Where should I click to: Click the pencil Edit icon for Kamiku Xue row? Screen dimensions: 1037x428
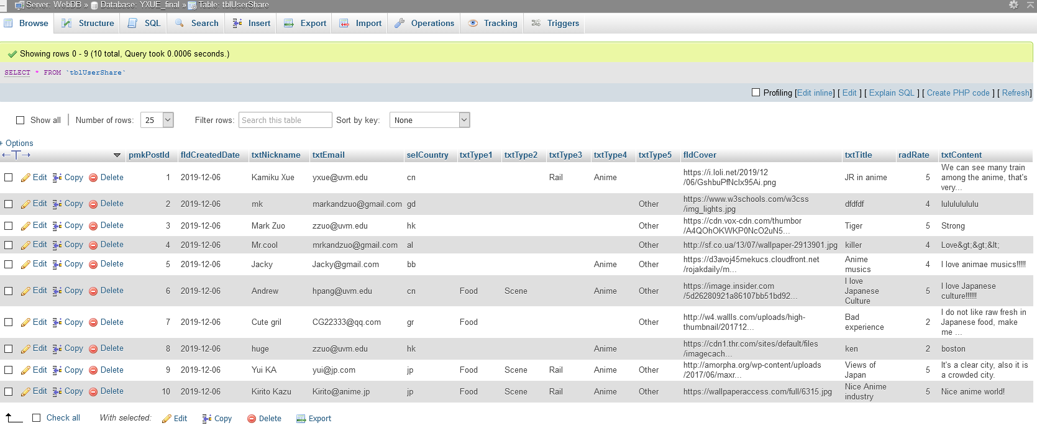pos(25,178)
